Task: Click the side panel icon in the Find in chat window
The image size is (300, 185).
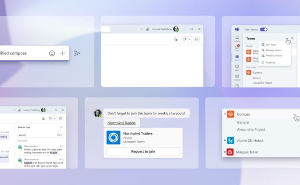Action: click(x=60, y=119)
